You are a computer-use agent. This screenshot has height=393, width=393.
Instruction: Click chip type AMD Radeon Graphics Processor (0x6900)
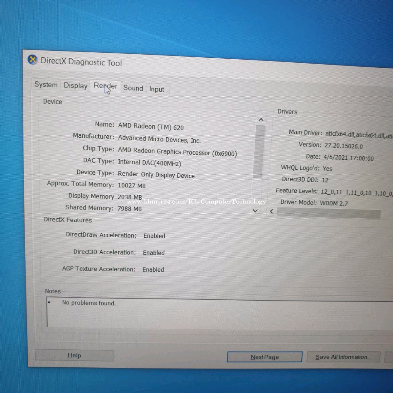click(x=177, y=152)
